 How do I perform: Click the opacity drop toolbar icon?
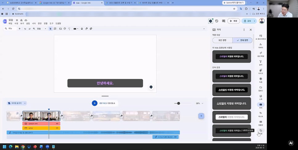tap(82, 29)
